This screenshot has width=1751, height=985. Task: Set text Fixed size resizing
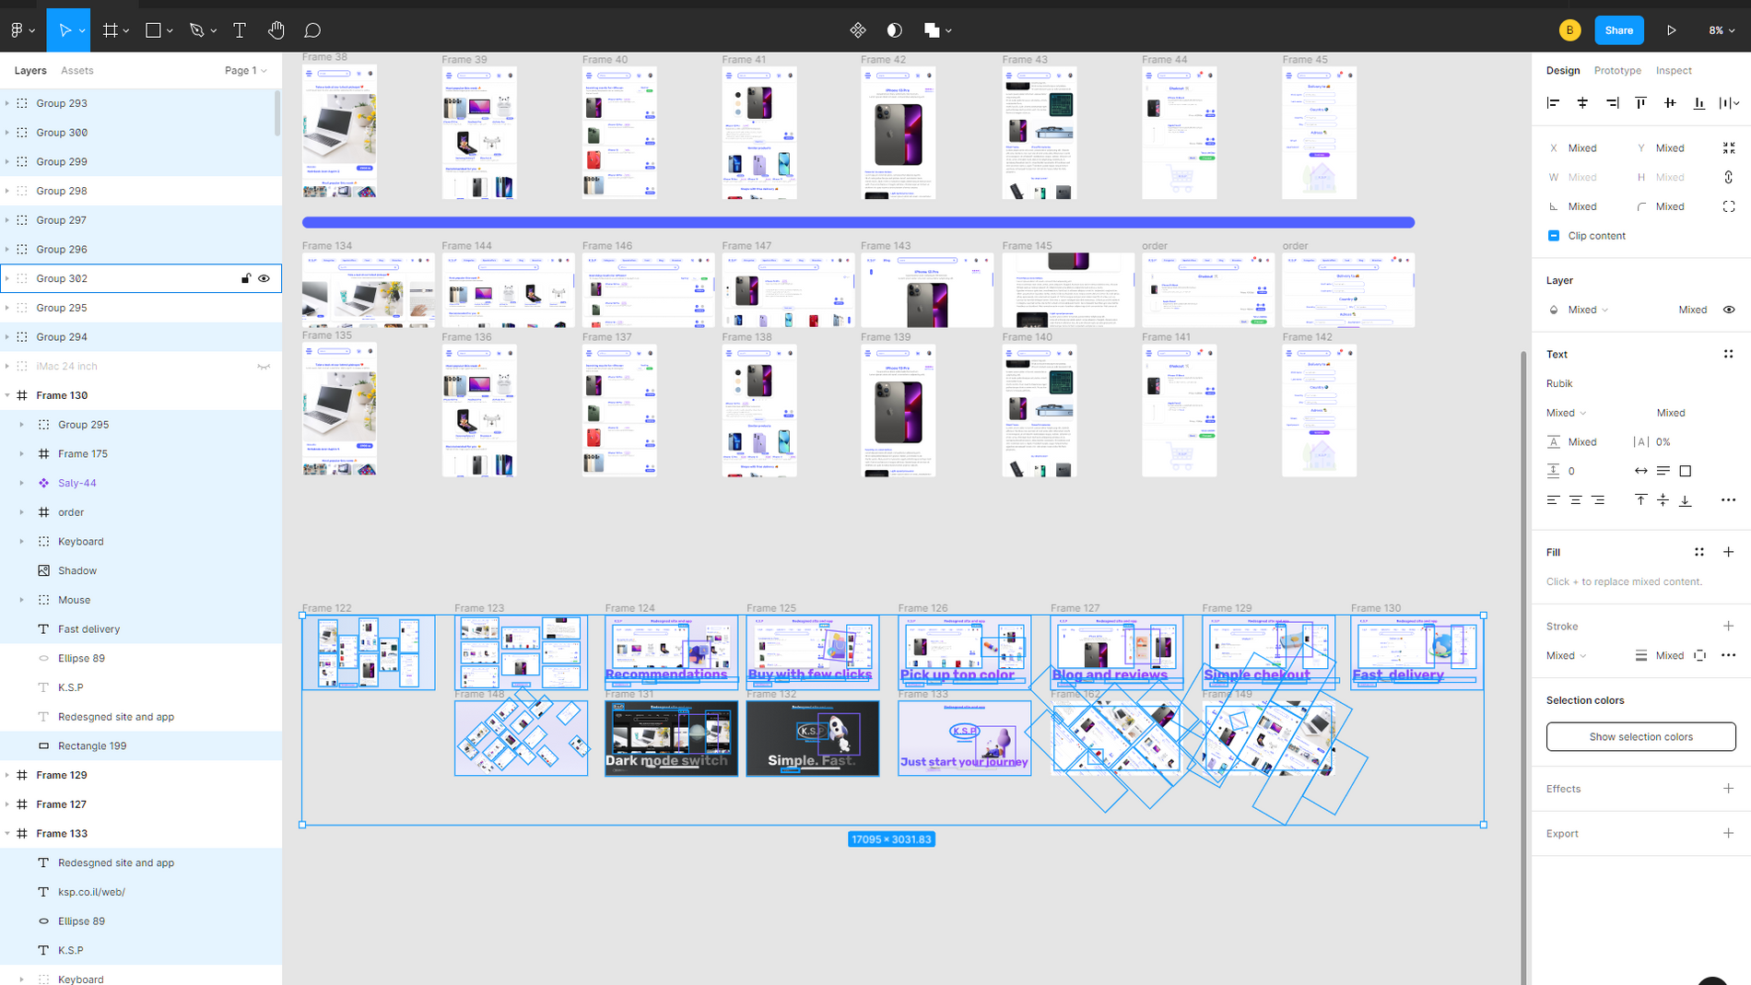1685,471
